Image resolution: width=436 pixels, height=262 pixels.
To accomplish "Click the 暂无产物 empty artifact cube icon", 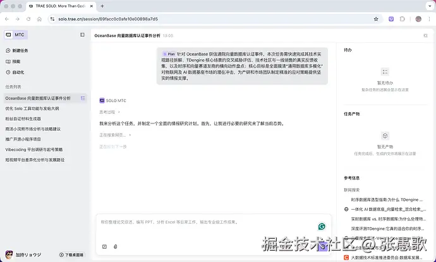I will pos(385,135).
